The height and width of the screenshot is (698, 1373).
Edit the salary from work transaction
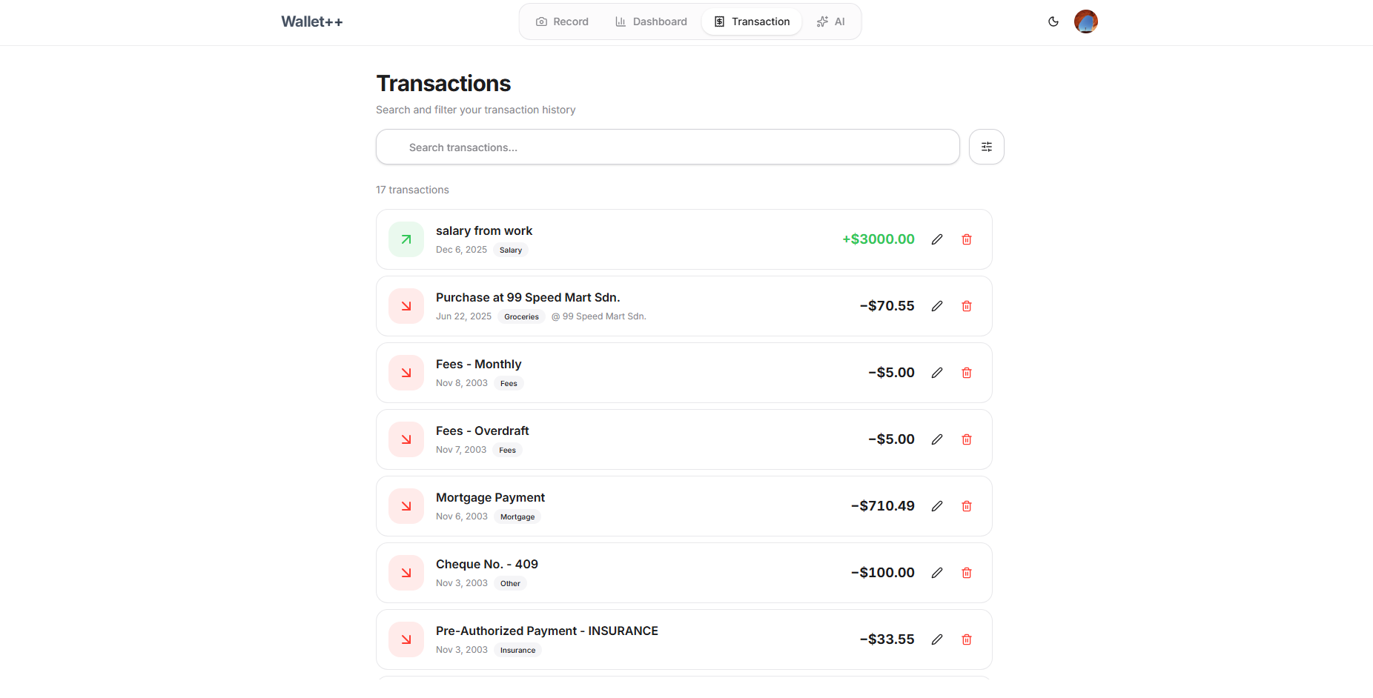coord(937,239)
